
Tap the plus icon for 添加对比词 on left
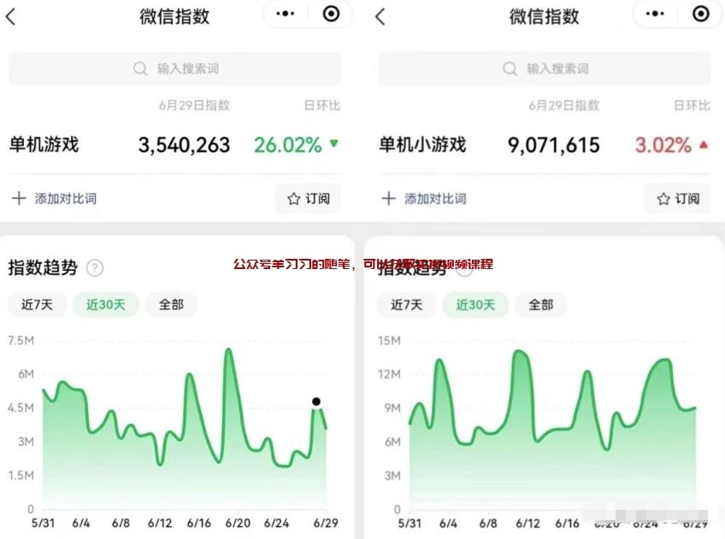pos(19,198)
